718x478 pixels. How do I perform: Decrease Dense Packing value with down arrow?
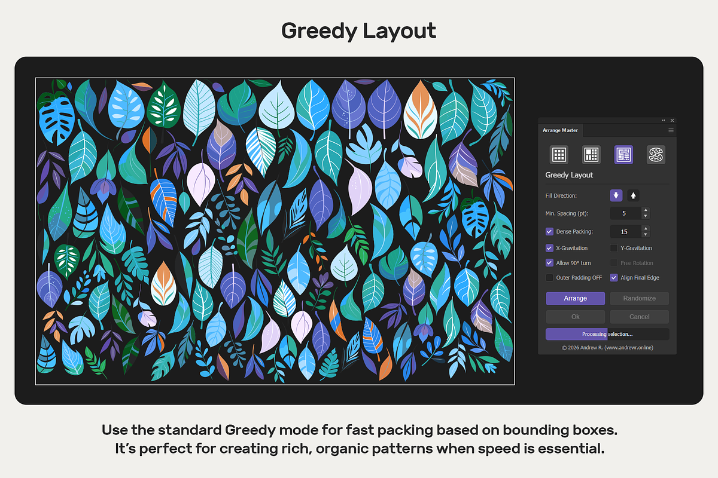tap(645, 234)
